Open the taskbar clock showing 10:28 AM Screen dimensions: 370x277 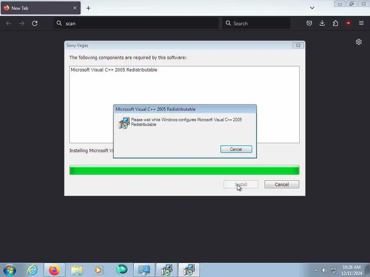(352, 270)
